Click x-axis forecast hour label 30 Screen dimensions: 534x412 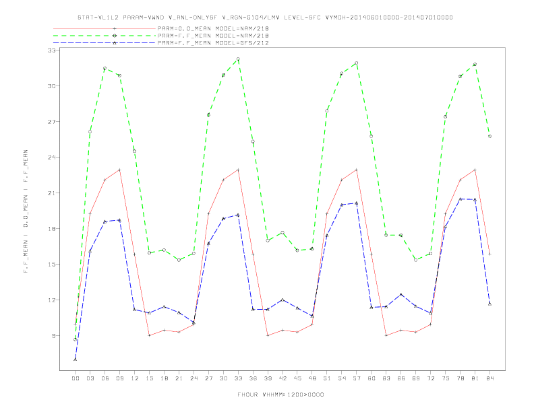(x=223, y=378)
